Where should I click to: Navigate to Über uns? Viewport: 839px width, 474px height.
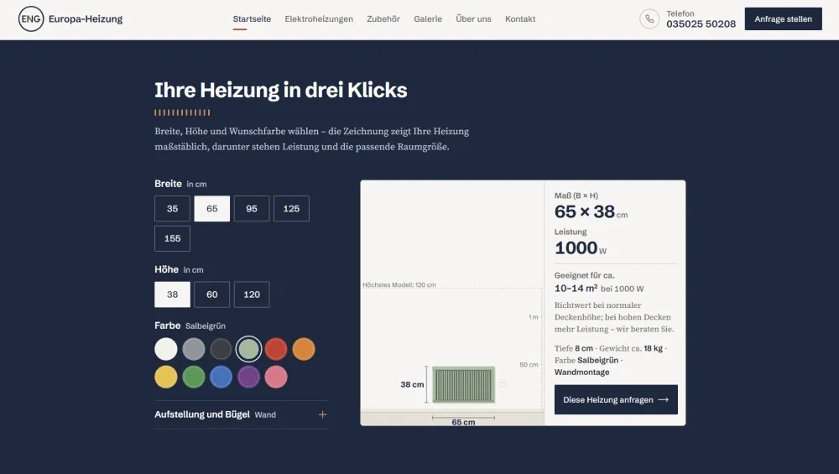pyautogui.click(x=473, y=18)
